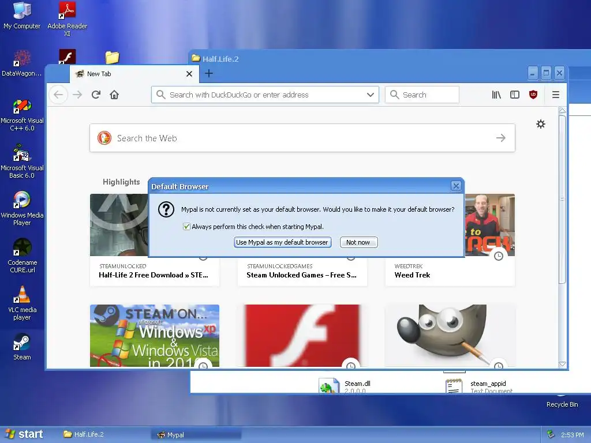The height and width of the screenshot is (443, 591).
Task: Click the toolbar Search field
Action: (422, 95)
